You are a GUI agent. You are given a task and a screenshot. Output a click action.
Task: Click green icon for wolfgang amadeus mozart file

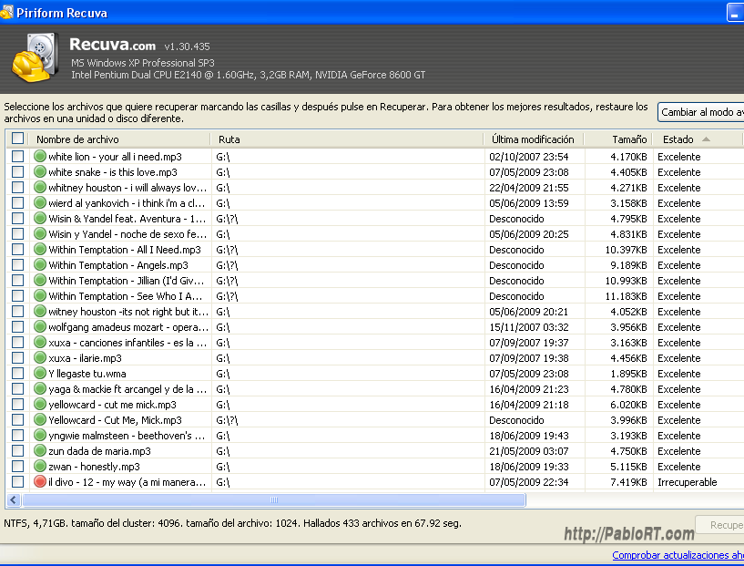[40, 327]
